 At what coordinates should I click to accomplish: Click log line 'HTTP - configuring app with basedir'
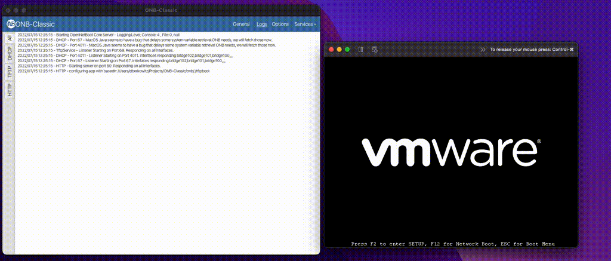[114, 72]
